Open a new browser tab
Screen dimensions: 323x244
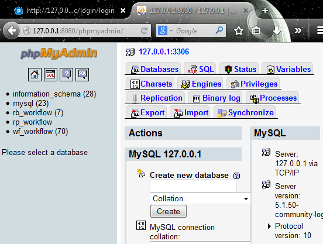tap(265, 11)
